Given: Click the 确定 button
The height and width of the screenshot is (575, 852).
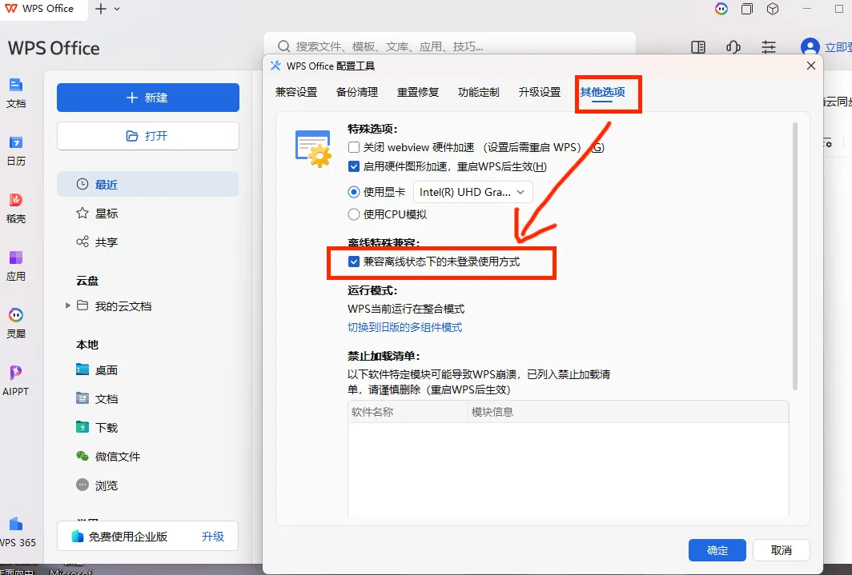Looking at the screenshot, I should 717,550.
